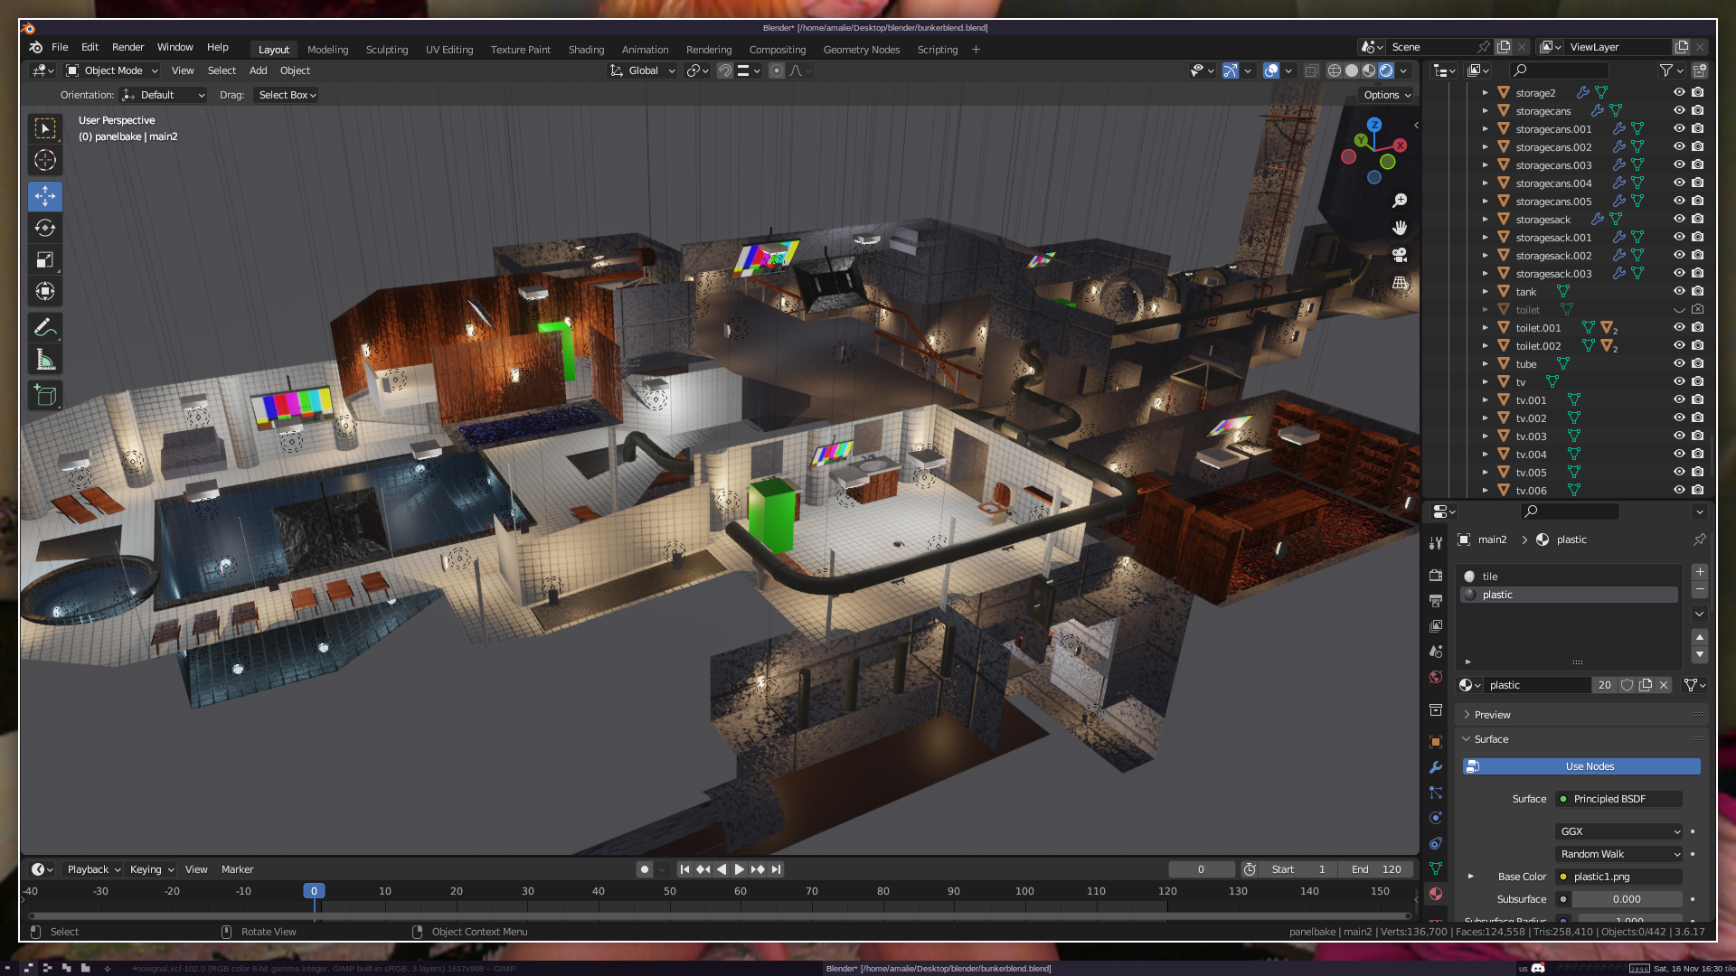Select the Add Cube tool

[45, 395]
